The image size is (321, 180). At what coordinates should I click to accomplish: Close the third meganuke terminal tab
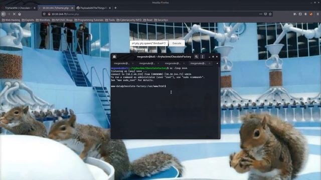pos(184,63)
